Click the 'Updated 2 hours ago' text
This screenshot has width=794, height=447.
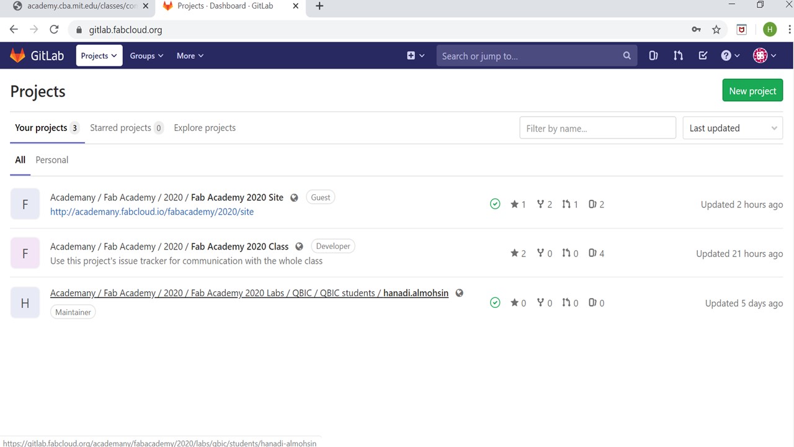(x=742, y=204)
